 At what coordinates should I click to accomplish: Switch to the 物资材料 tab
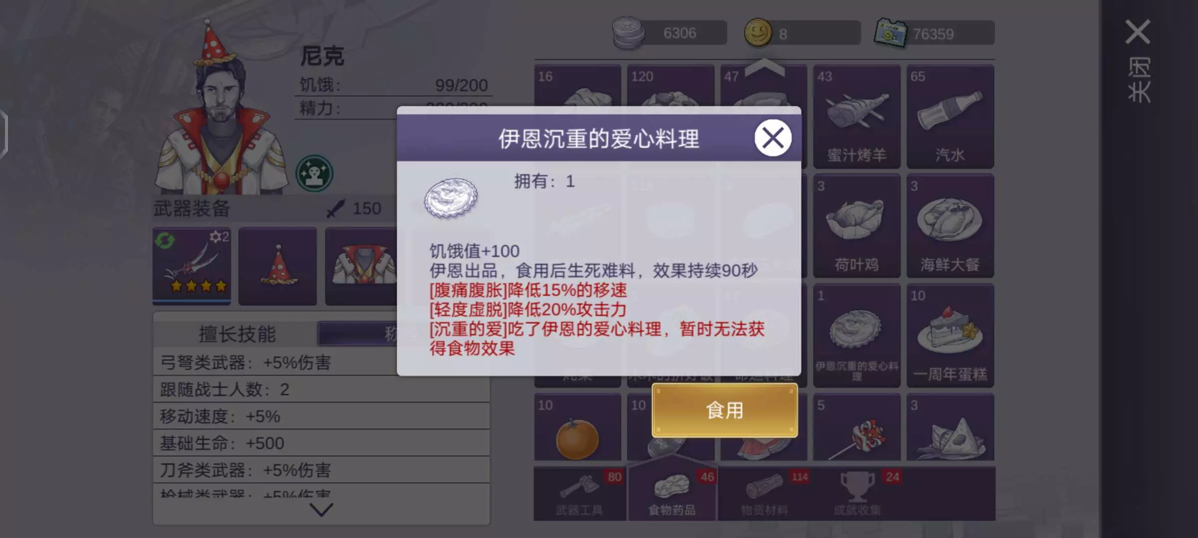[765, 494]
